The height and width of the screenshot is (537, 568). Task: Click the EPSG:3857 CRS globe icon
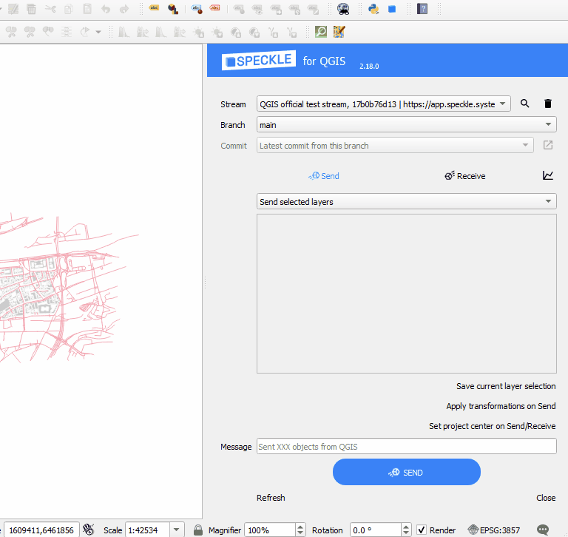coord(473,530)
